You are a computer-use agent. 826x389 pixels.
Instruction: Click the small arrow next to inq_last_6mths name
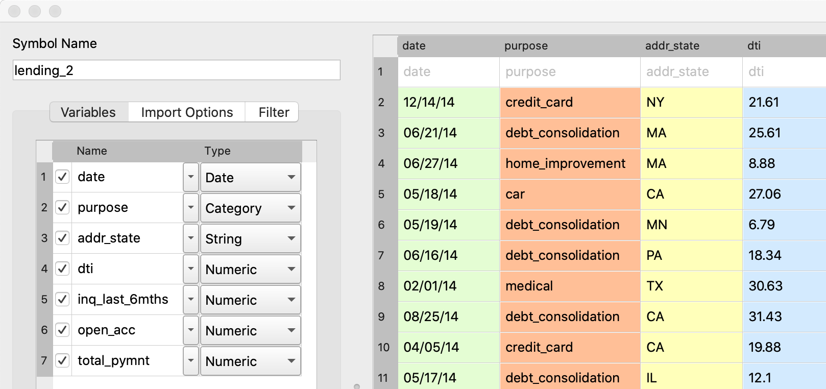tap(191, 300)
